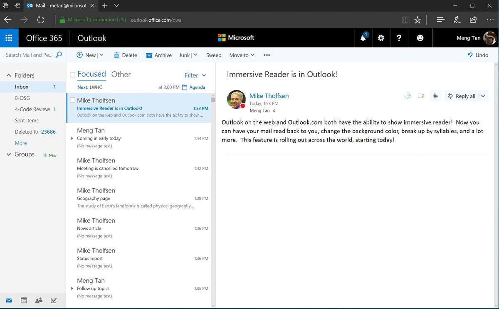Open the notifications bell
This screenshot has height=309, width=499.
point(363,37)
